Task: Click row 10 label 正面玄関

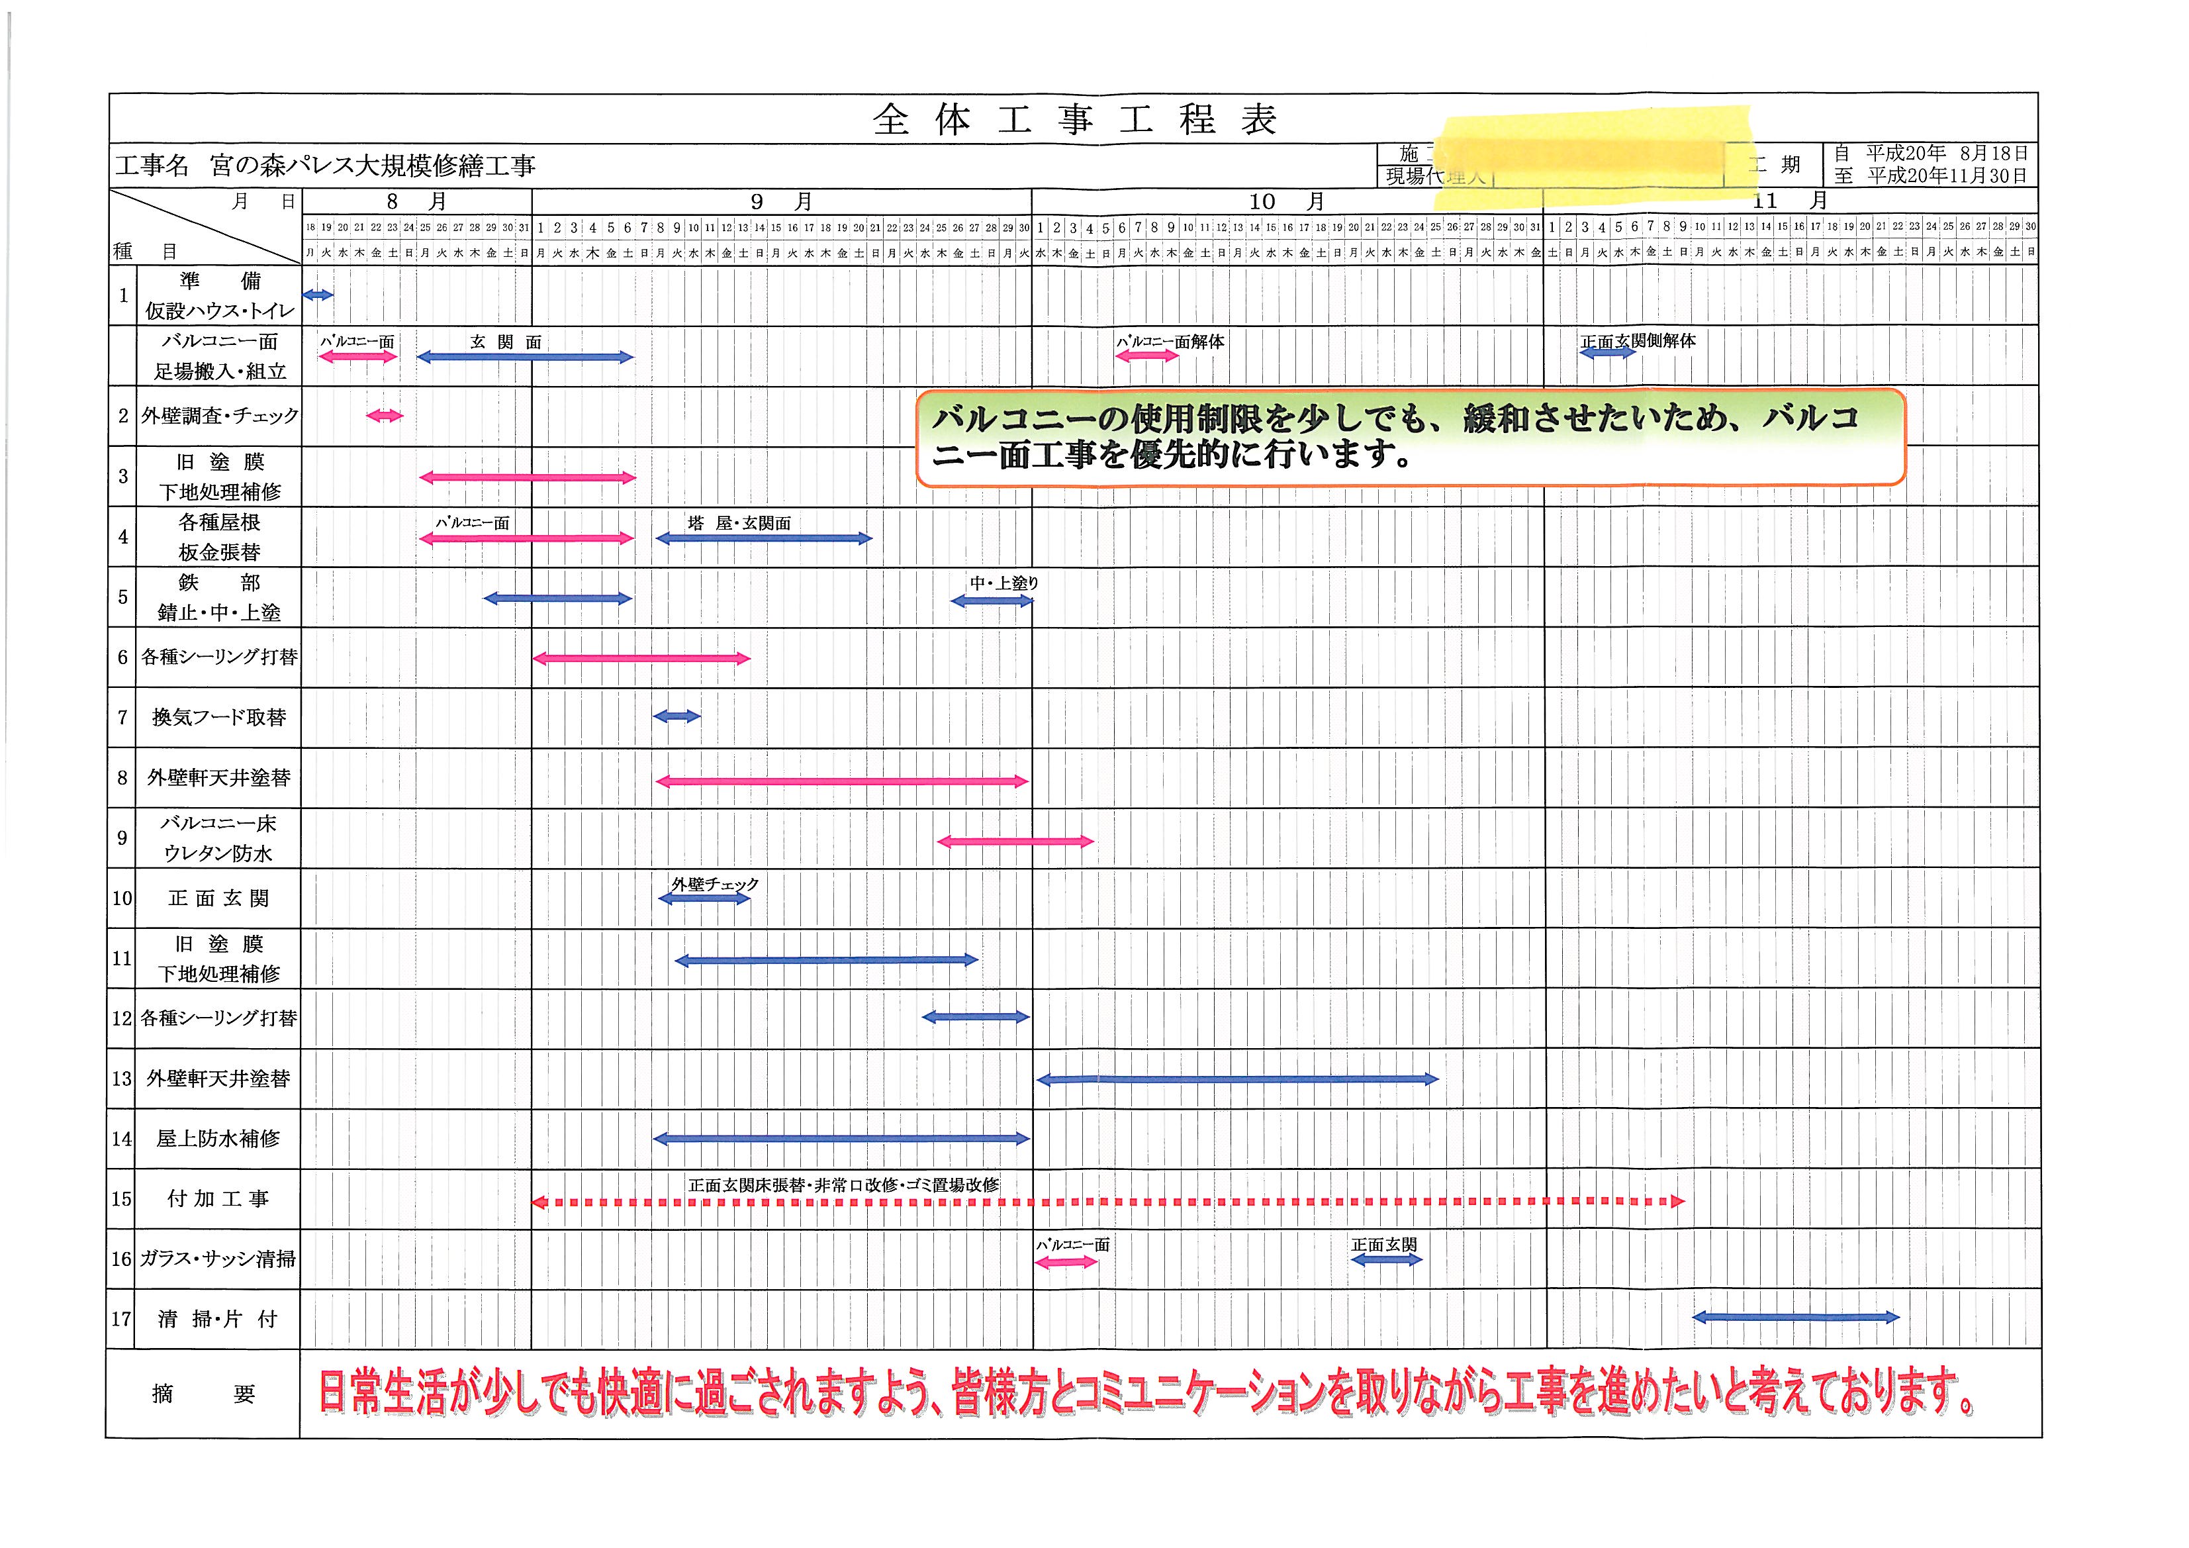Action: [x=218, y=898]
